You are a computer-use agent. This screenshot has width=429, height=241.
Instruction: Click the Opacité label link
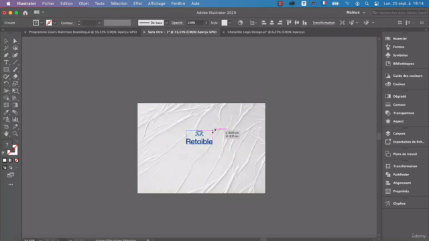(x=177, y=23)
